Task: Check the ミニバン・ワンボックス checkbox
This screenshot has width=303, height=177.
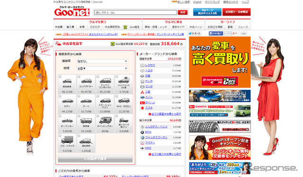Action: click(98, 77)
